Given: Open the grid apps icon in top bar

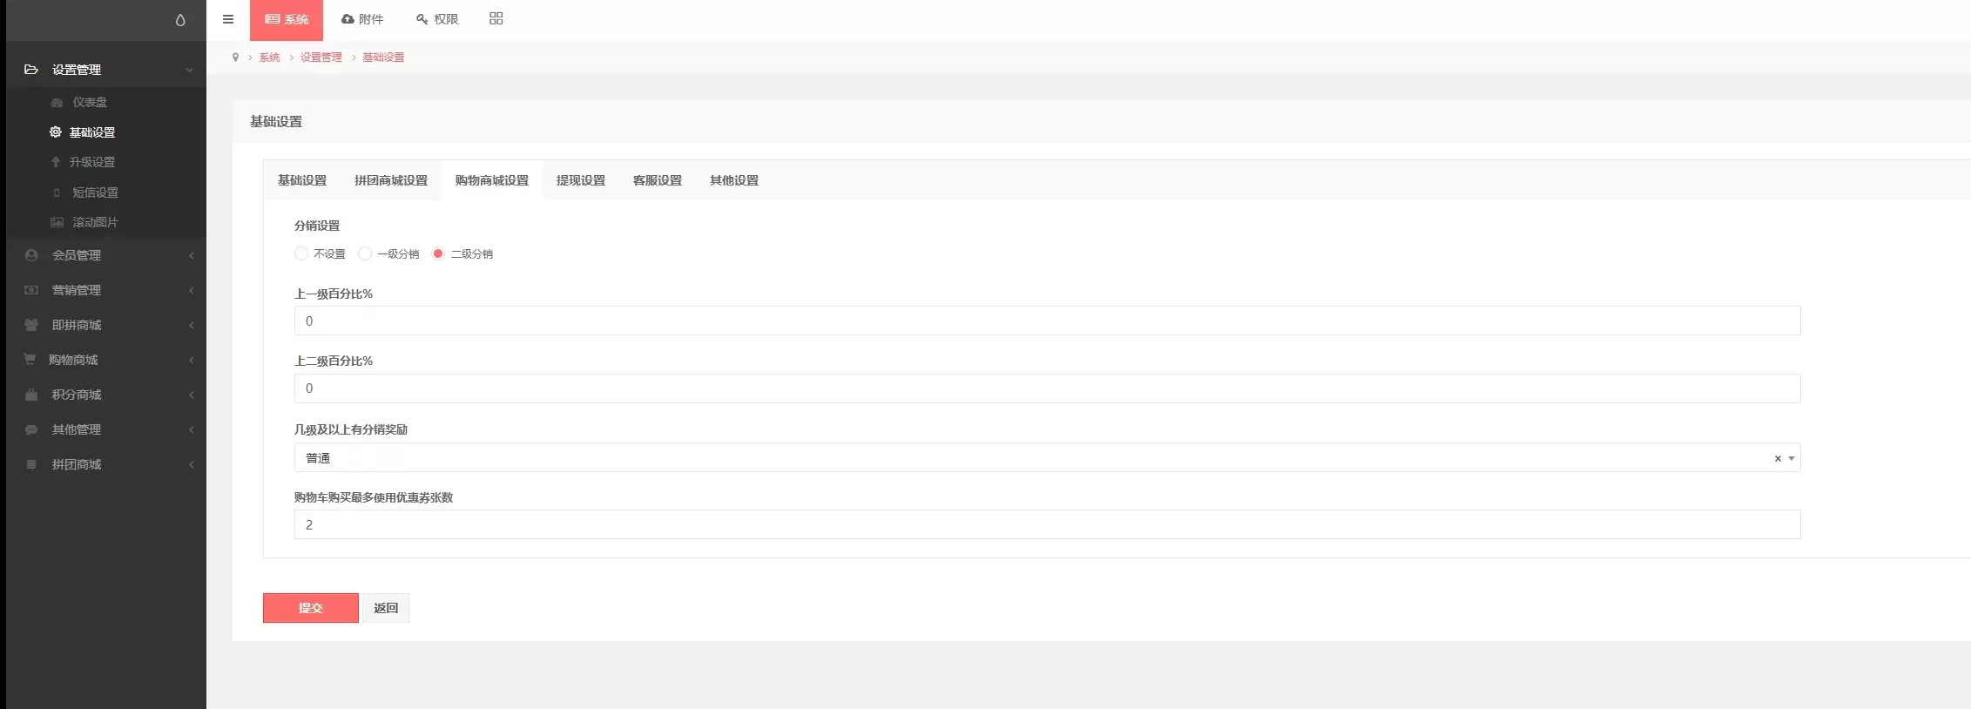Looking at the screenshot, I should (496, 18).
